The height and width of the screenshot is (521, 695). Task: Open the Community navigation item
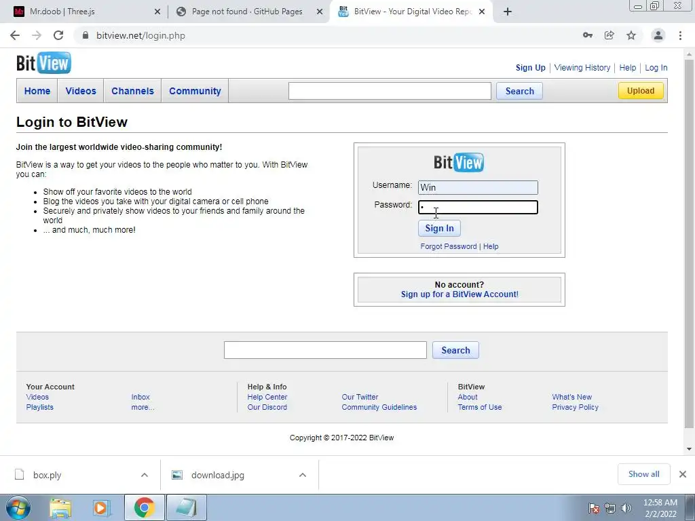pos(195,91)
